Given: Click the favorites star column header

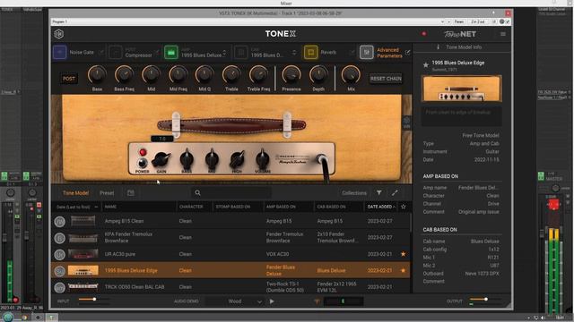Looking at the screenshot, I should click(x=404, y=207).
